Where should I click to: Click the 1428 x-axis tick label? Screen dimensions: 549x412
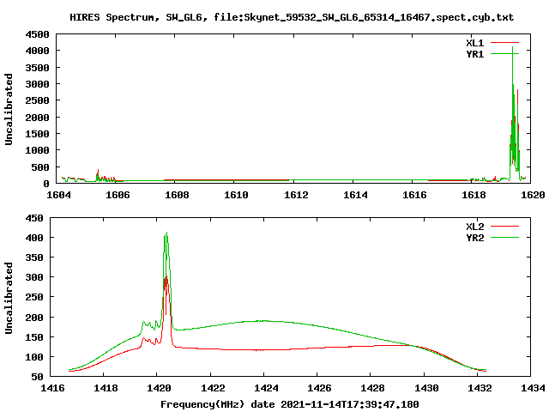coord(372,388)
